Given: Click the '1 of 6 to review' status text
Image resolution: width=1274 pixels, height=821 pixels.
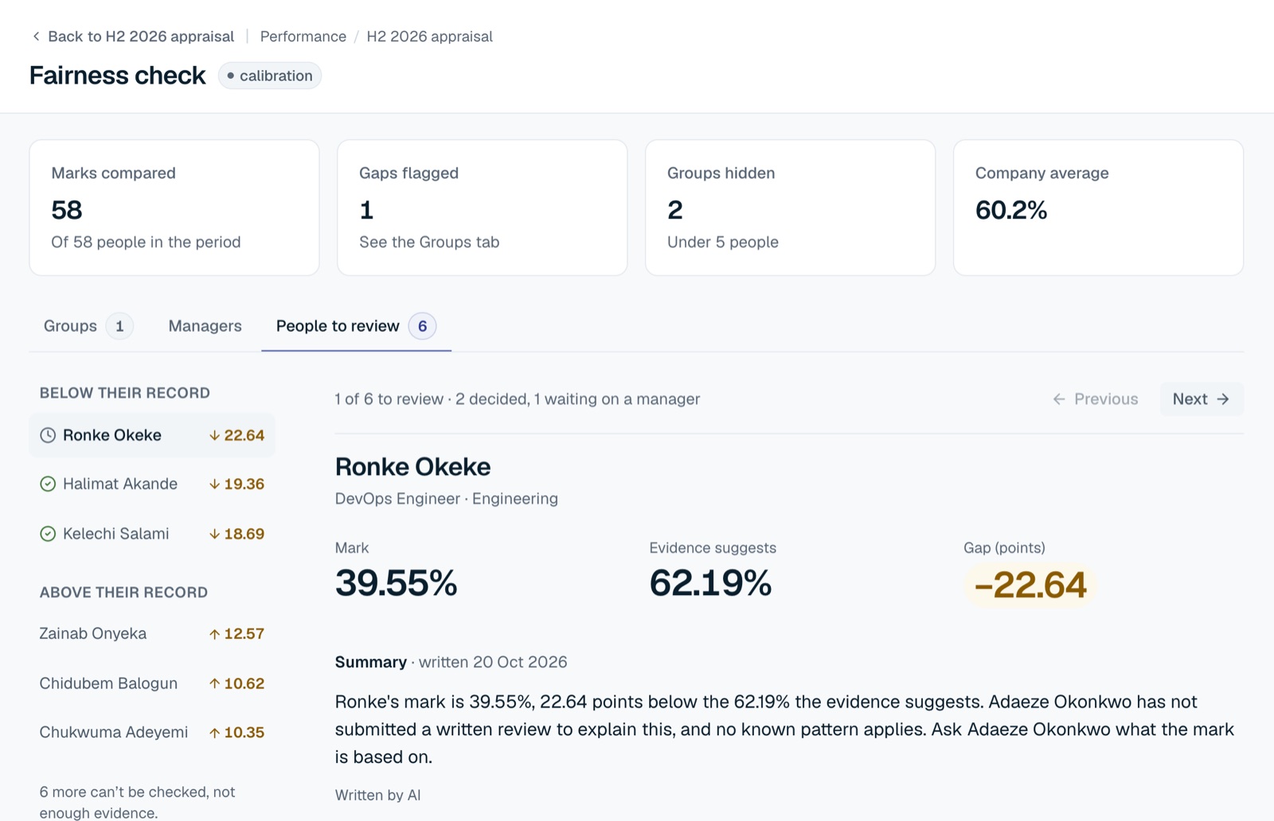Looking at the screenshot, I should click(x=389, y=399).
